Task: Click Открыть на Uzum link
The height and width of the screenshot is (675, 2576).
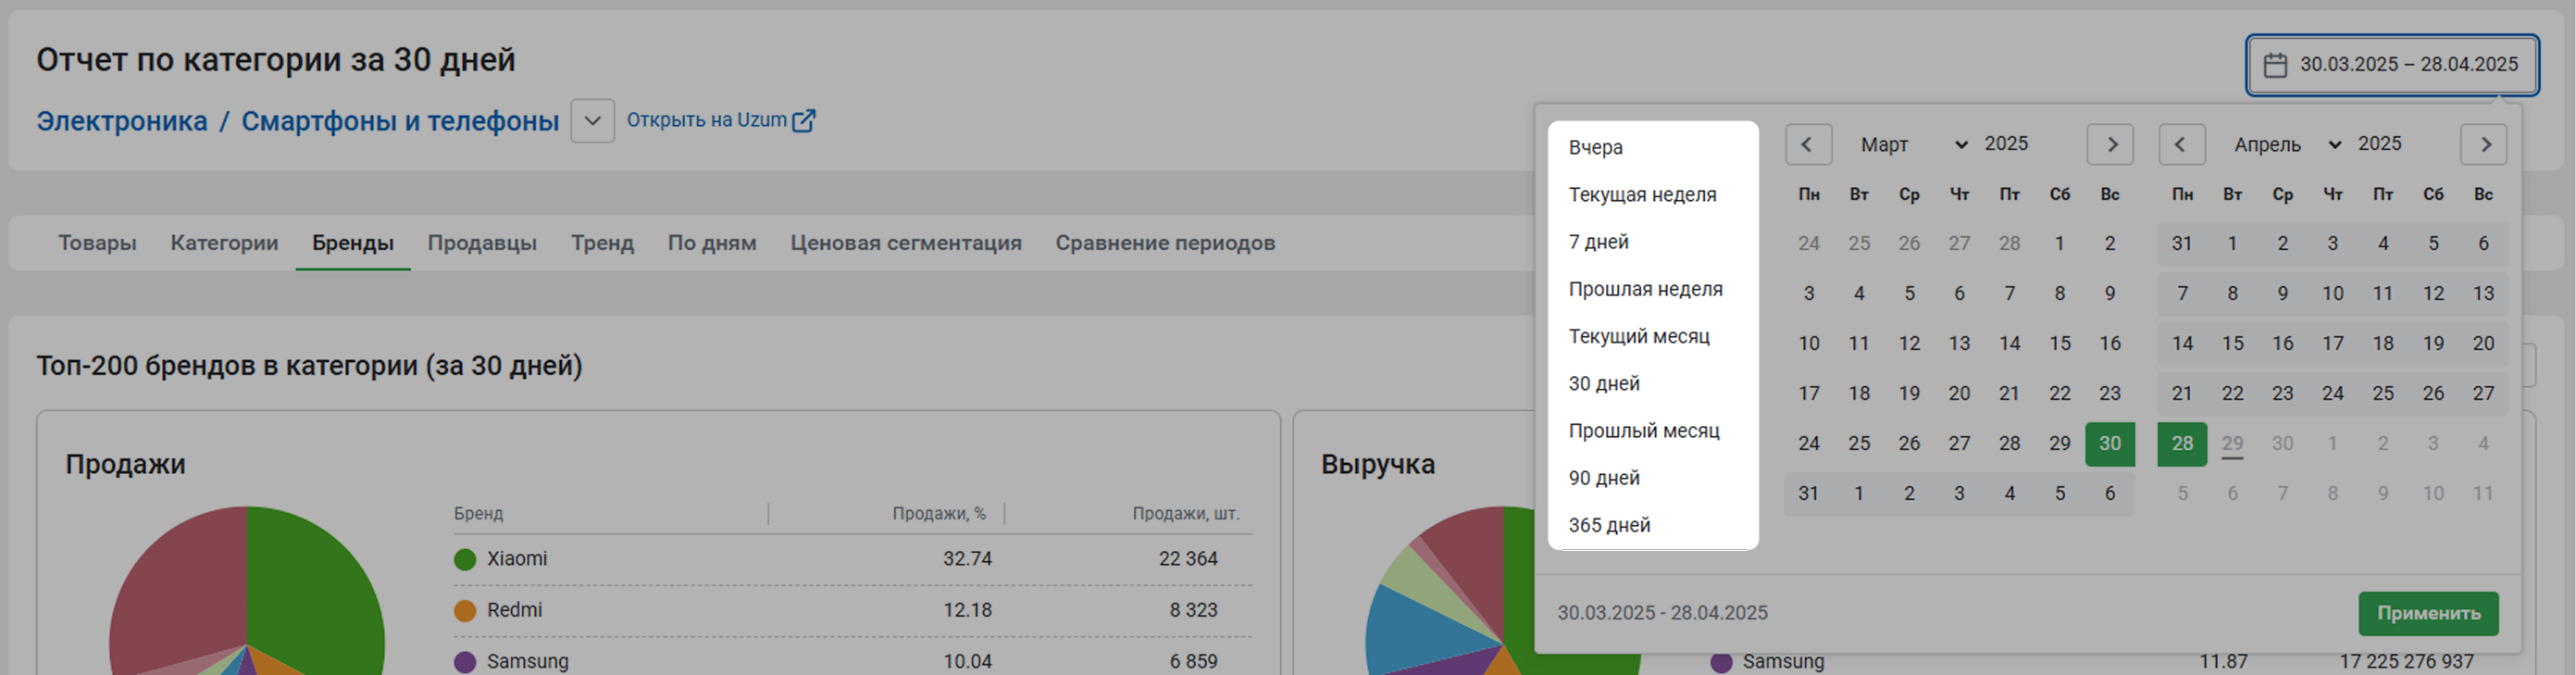Action: [x=707, y=120]
